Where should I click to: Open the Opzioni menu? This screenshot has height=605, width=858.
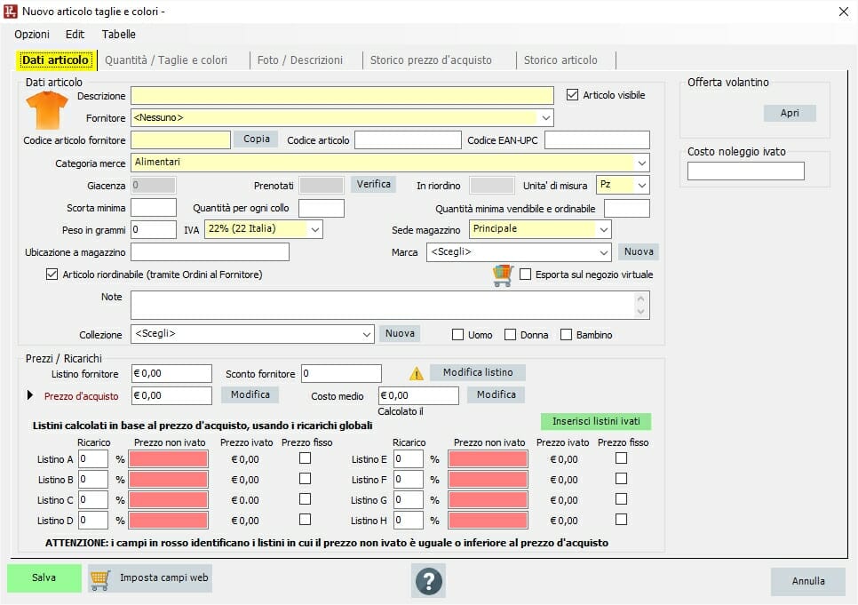coord(32,34)
